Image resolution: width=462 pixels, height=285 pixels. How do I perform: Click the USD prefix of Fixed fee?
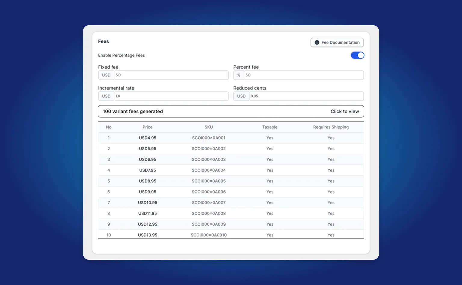106,75
